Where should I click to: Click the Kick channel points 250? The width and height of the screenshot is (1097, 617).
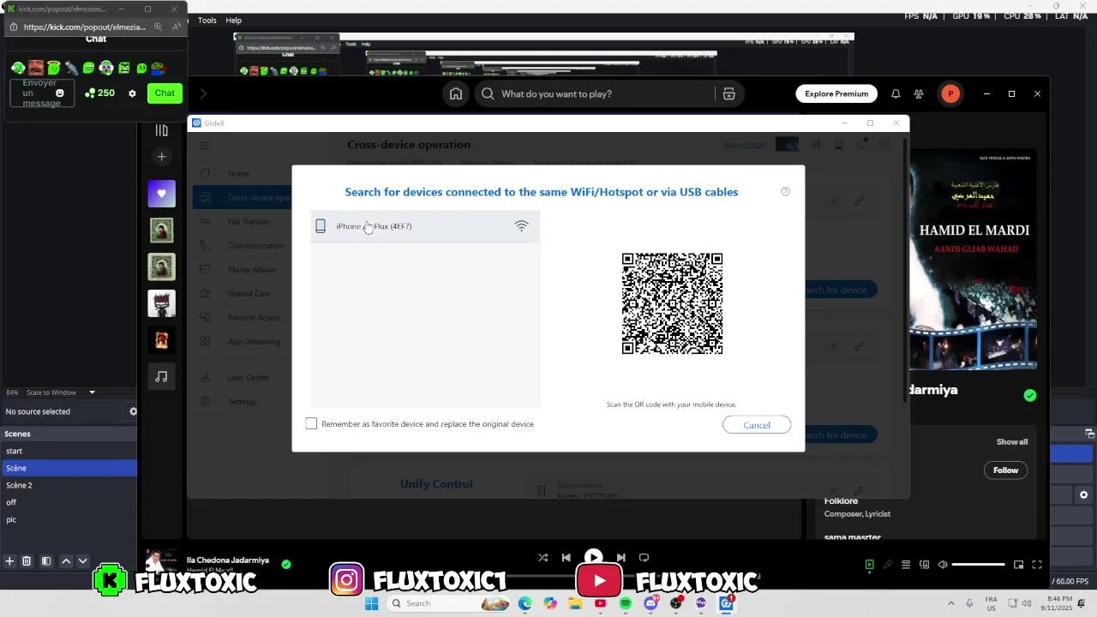(x=99, y=93)
